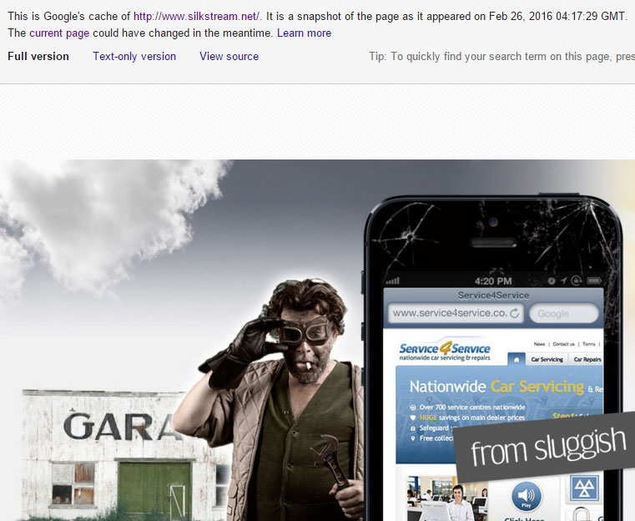Click the phone's signal bars icon

pos(393,281)
